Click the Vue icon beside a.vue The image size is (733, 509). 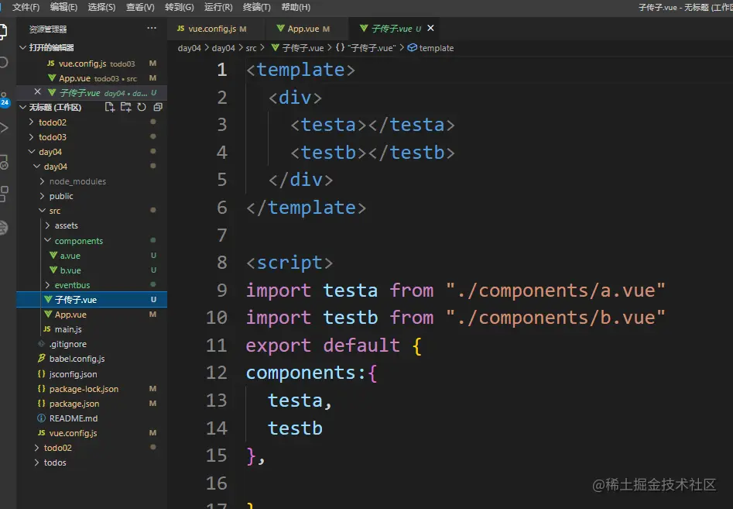[x=53, y=256]
